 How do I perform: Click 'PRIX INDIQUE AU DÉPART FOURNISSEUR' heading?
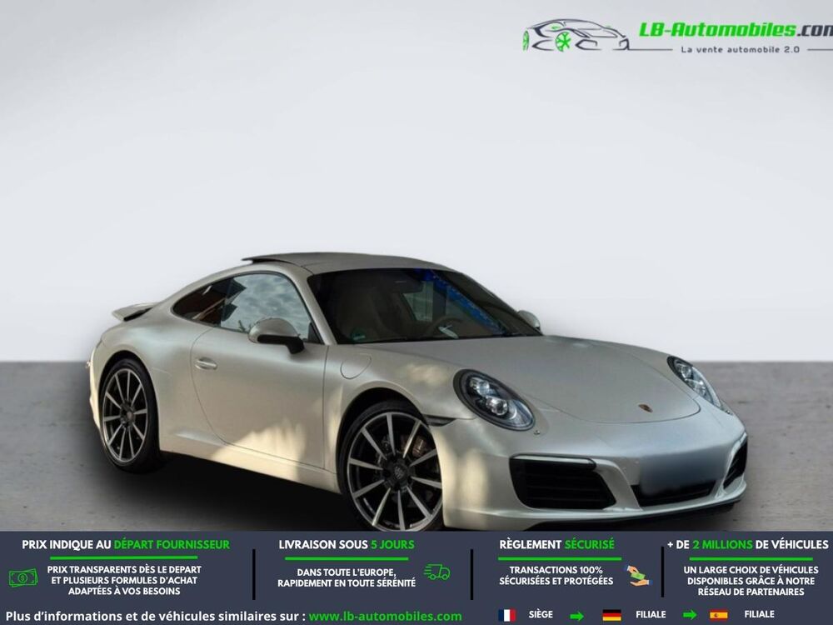[126, 545]
